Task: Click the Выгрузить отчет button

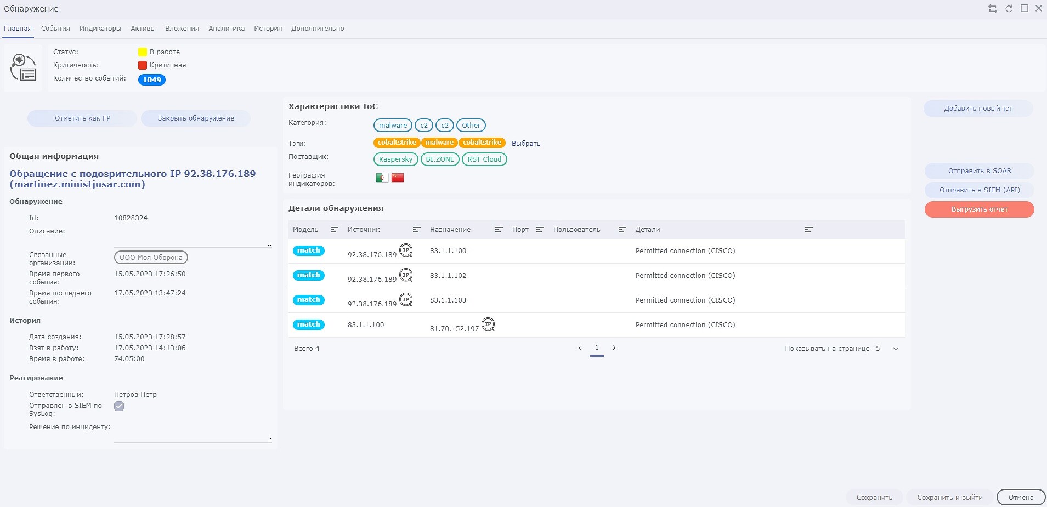Action: coord(980,209)
